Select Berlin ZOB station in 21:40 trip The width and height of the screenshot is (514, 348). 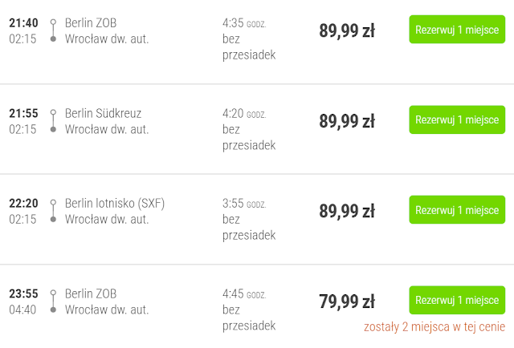[91, 23]
